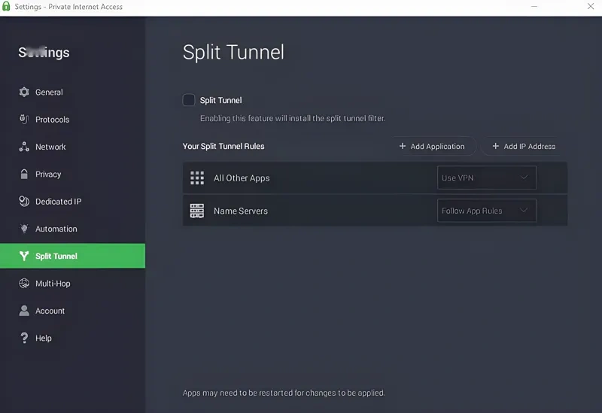602x413 pixels.
Task: Click the General gear icon
Action: (x=24, y=92)
